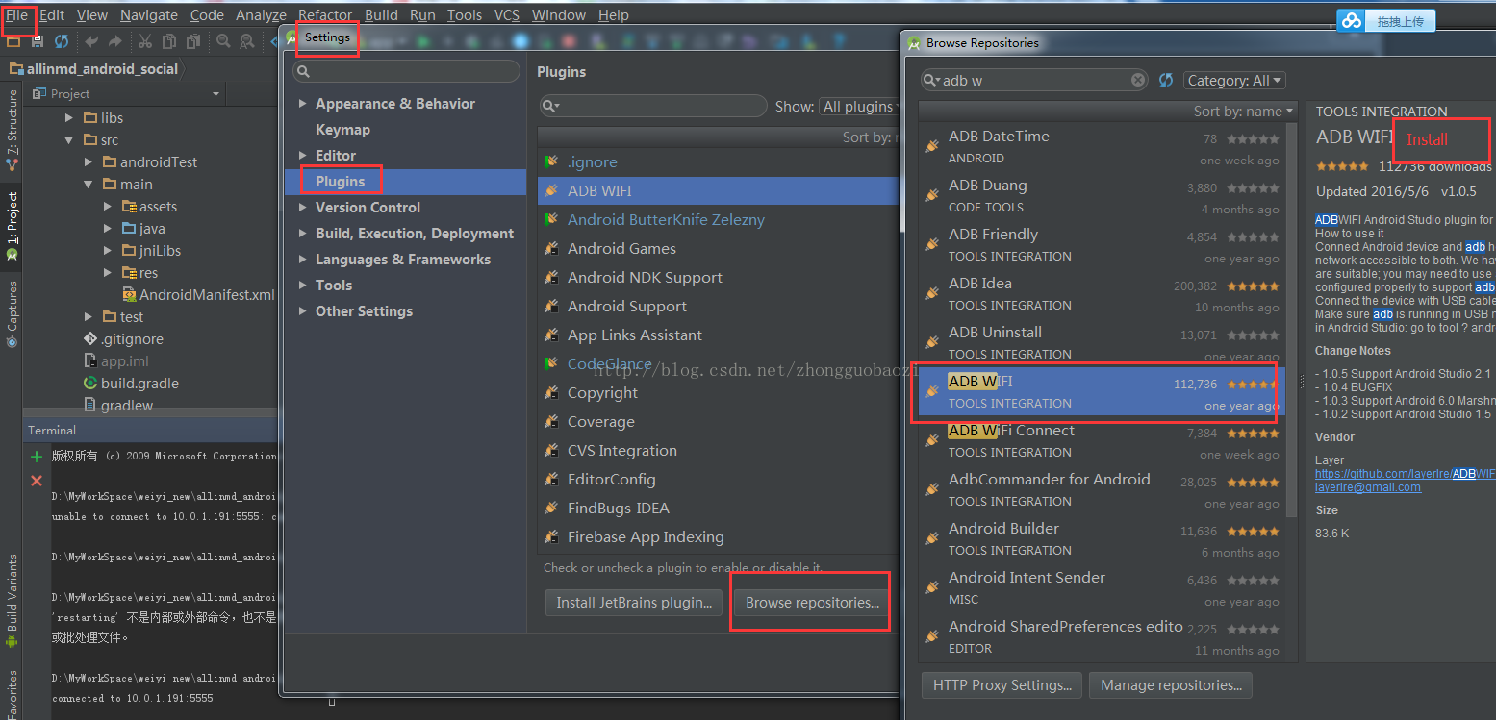Open the vendor GitHub link
The width and height of the screenshot is (1496, 720).
pyautogui.click(x=1406, y=474)
